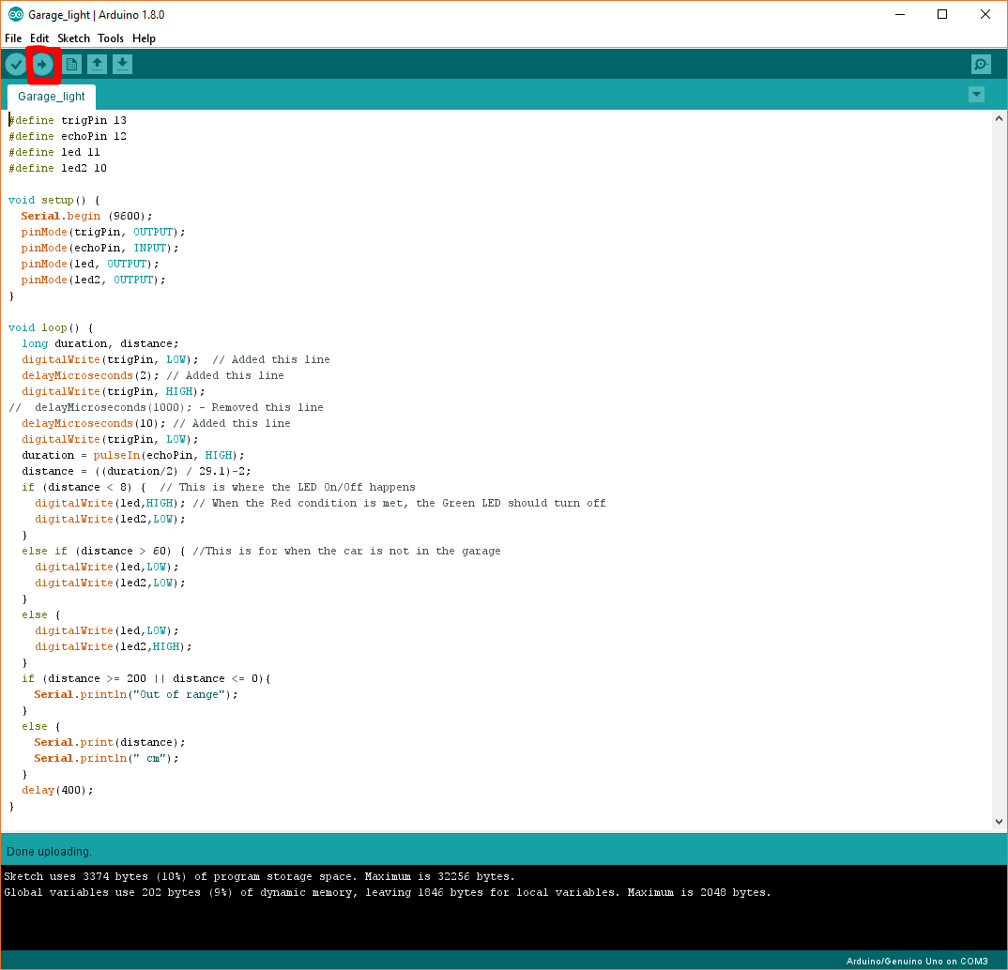1008x970 pixels.
Task: Select the Garage_light tab
Action: coord(52,97)
